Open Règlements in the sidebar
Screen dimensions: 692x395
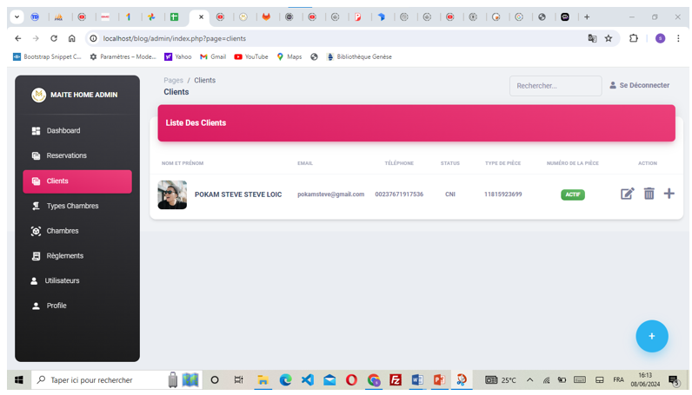pos(64,256)
